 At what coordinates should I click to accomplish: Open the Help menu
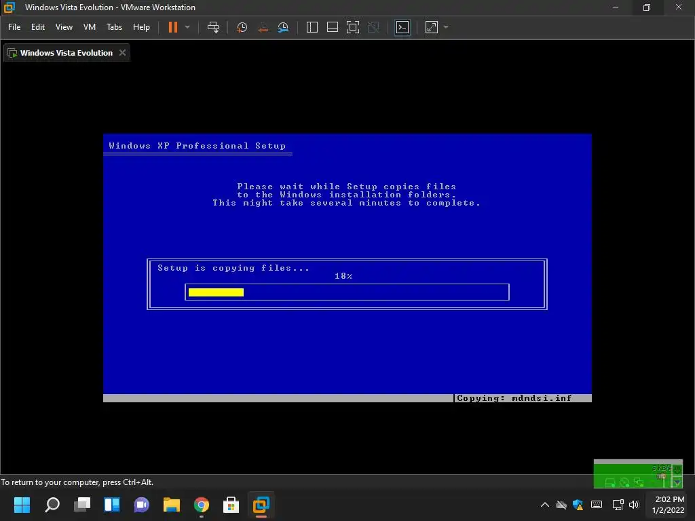point(141,27)
